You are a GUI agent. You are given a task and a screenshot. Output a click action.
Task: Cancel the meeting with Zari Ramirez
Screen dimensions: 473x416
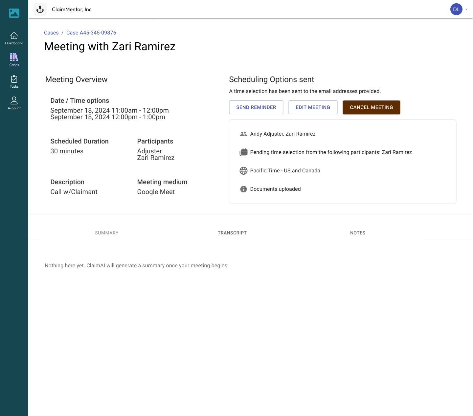pos(371,107)
